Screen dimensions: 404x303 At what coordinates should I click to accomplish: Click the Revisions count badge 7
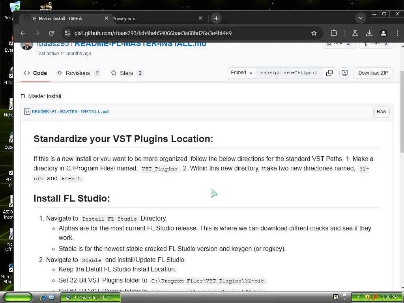coord(97,73)
